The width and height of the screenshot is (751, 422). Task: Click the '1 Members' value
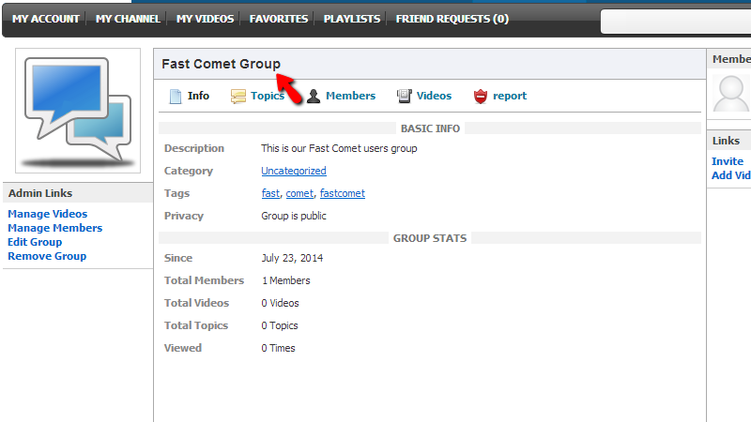[x=286, y=280]
